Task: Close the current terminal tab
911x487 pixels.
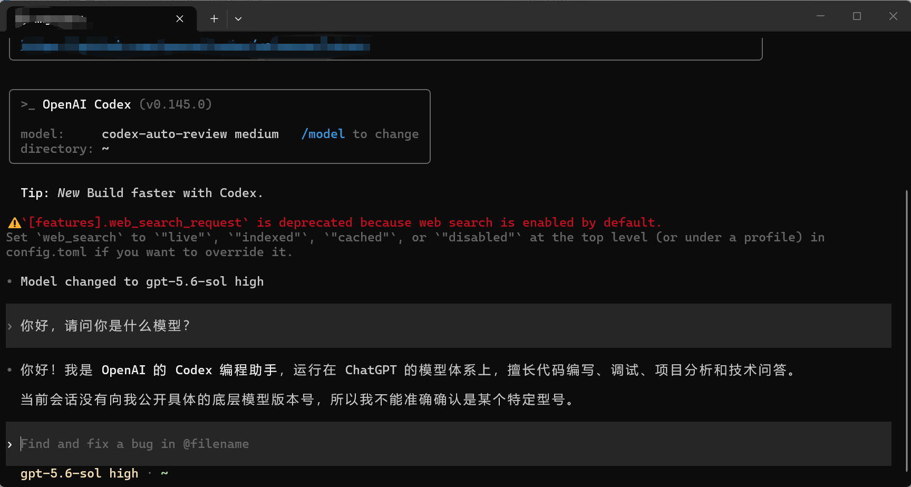Action: [180, 19]
